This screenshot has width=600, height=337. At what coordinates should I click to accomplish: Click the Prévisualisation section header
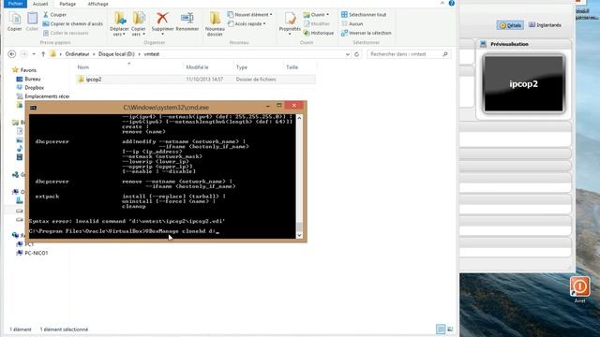tap(524, 44)
